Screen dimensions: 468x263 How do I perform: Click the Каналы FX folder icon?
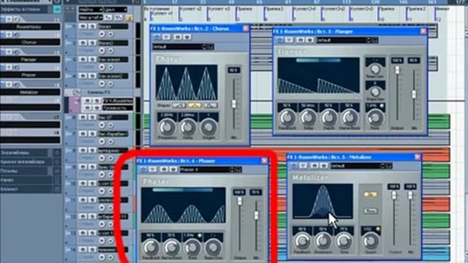coord(76,92)
